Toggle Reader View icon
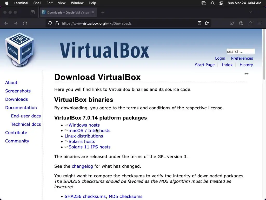266x200 pixels. [199, 23]
